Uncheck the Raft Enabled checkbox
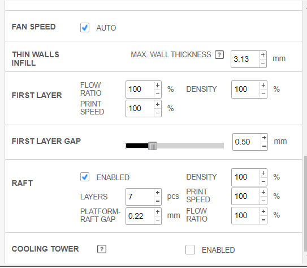 85,177
